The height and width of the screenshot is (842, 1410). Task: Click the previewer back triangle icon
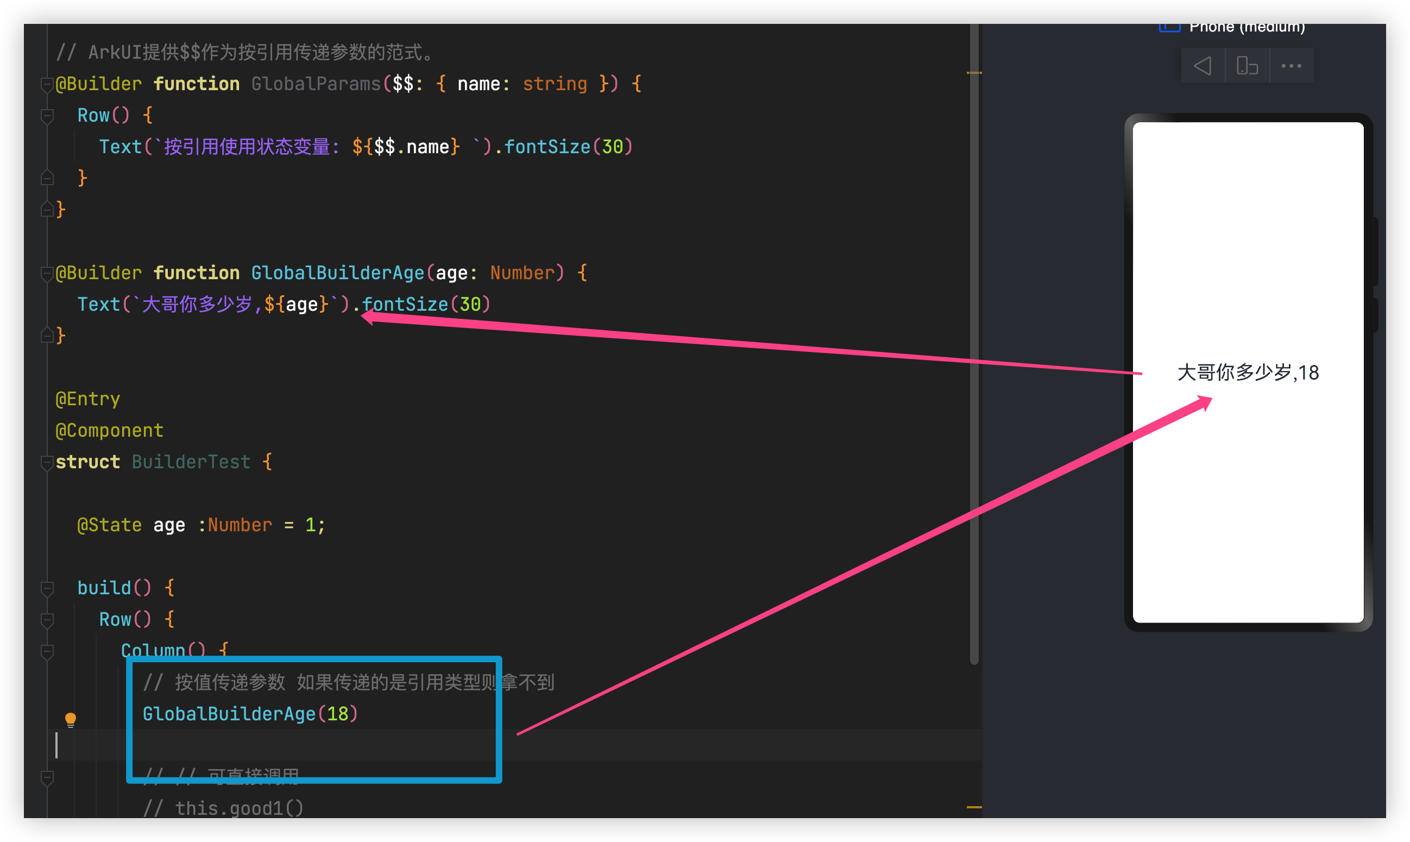point(1203,66)
